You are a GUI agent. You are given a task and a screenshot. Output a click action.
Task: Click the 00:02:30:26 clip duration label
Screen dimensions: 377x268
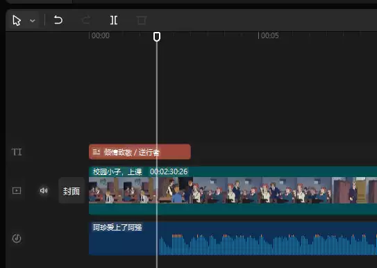point(169,171)
